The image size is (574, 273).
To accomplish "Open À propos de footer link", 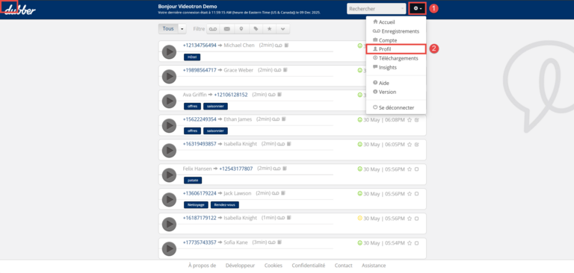I will point(202,266).
